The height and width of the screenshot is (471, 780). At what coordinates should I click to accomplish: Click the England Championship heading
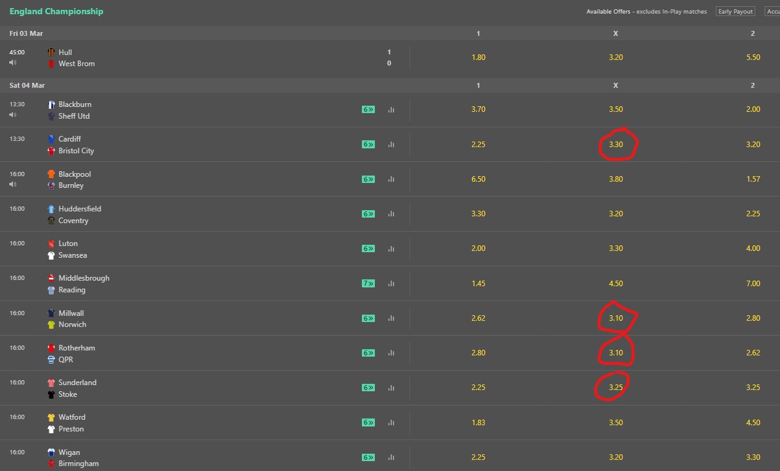56,12
